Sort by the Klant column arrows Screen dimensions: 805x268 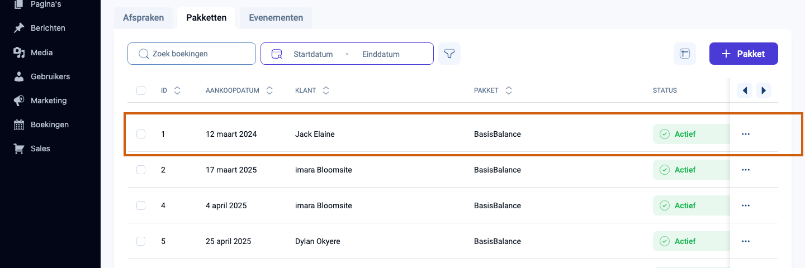326,90
